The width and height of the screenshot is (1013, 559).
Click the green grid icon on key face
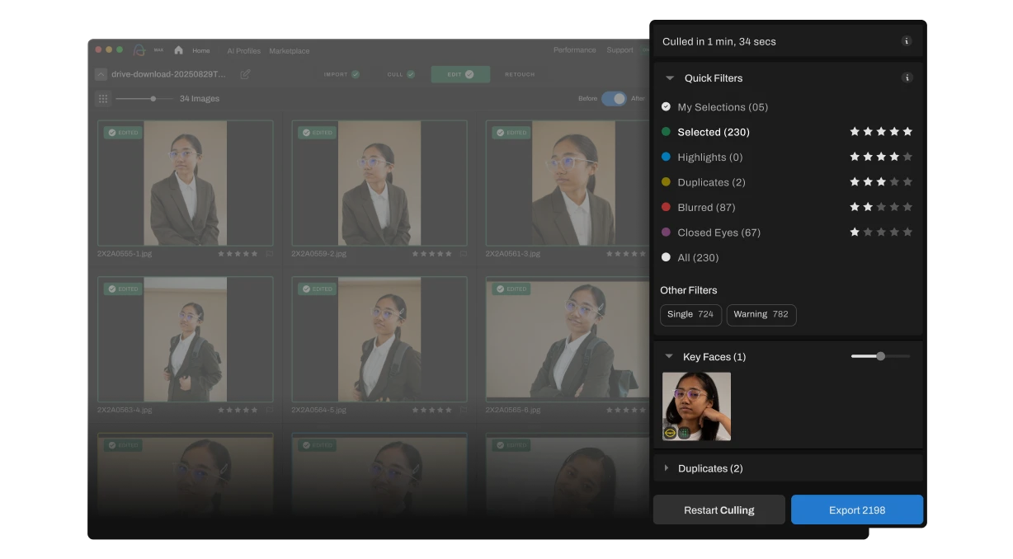coord(684,433)
